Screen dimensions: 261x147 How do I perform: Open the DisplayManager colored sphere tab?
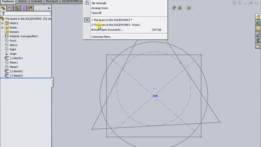click(30, 8)
